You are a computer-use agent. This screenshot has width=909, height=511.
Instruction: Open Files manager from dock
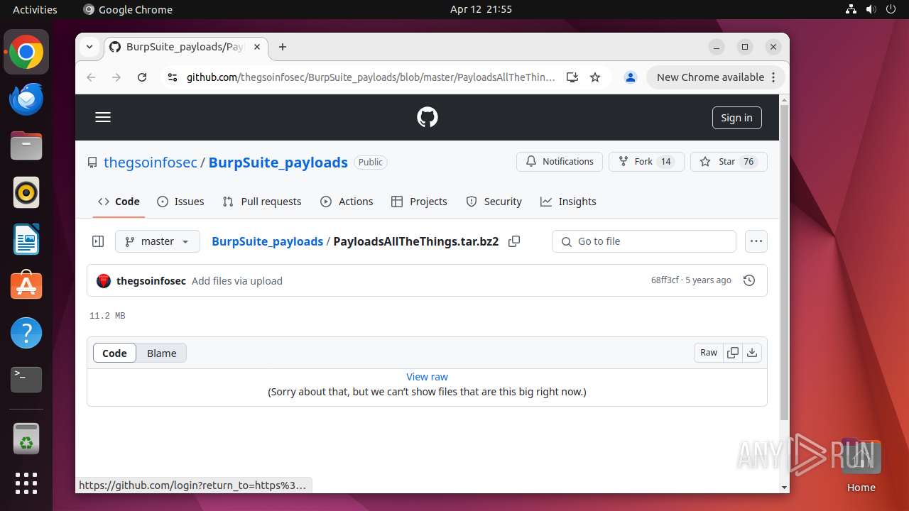(26, 145)
